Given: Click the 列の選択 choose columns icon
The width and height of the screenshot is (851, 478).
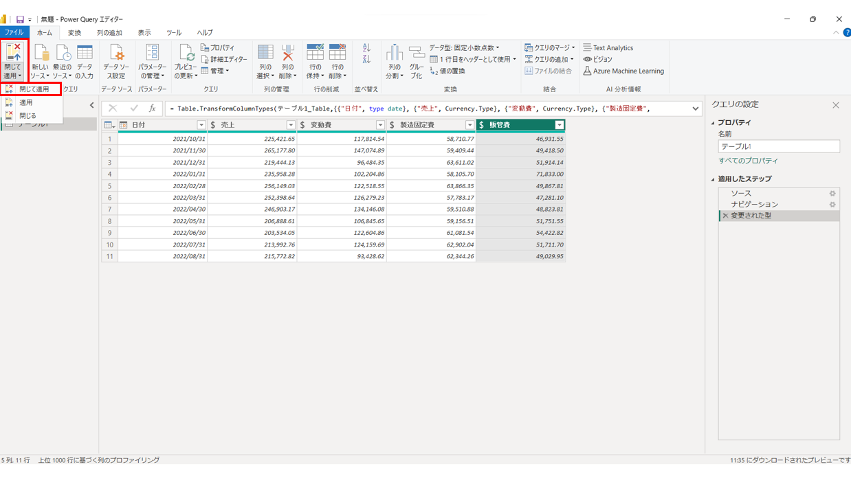Looking at the screenshot, I should tap(265, 53).
